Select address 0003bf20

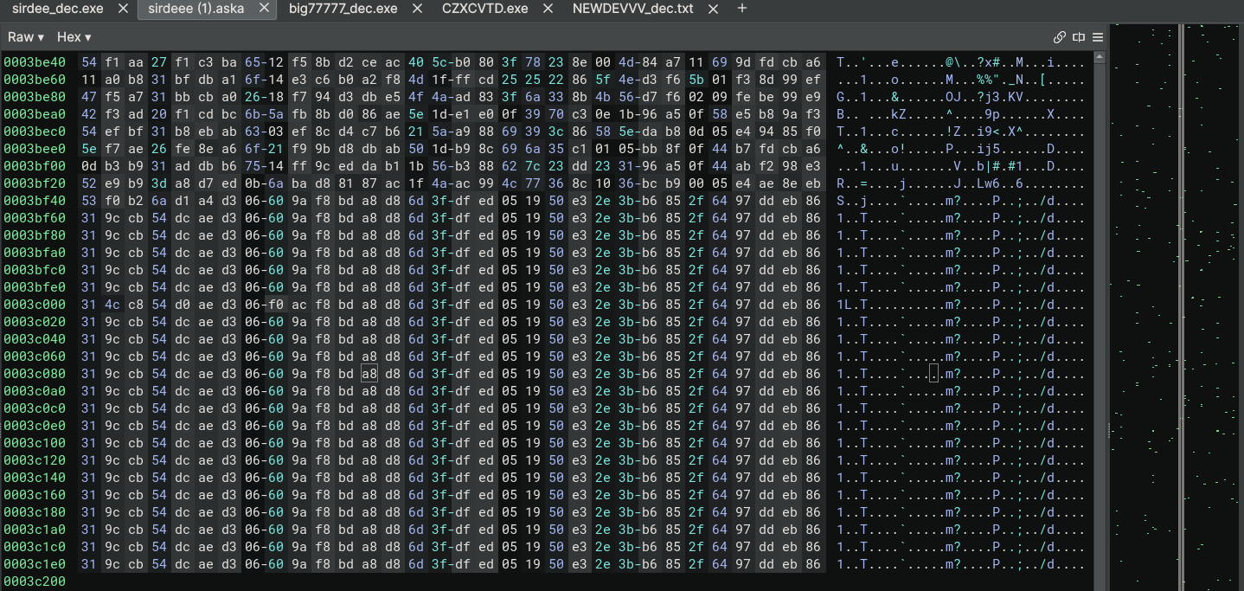pos(35,183)
